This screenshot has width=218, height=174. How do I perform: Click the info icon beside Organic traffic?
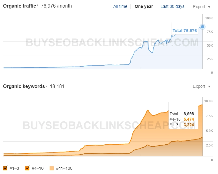[37, 5]
